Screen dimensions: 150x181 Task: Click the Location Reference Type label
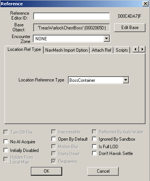[41, 80]
